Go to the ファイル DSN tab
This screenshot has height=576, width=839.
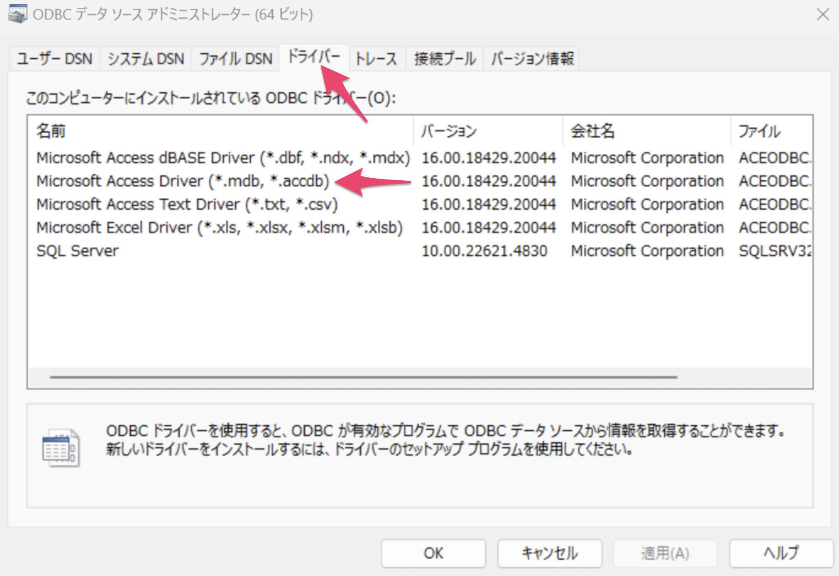pyautogui.click(x=236, y=59)
